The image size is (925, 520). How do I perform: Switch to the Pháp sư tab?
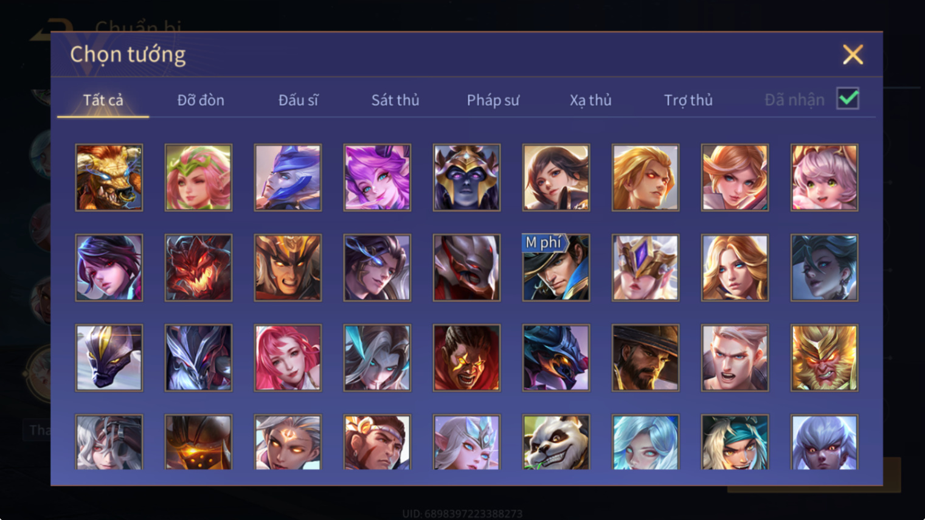click(493, 100)
